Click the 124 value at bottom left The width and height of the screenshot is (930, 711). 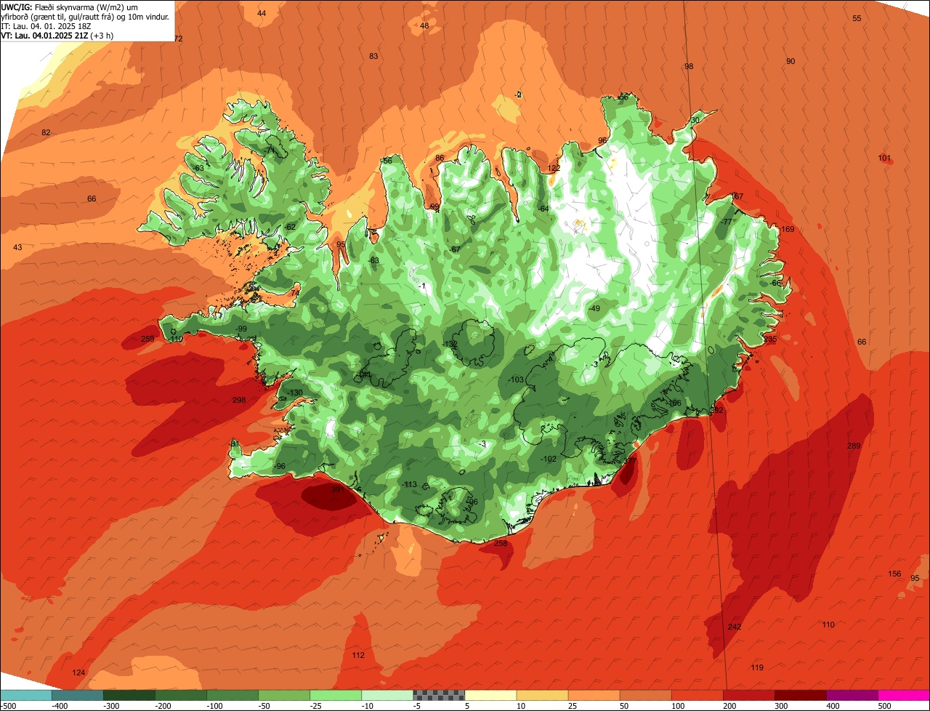click(x=79, y=672)
